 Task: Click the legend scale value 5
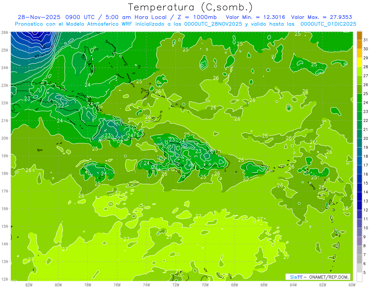pos(364,272)
